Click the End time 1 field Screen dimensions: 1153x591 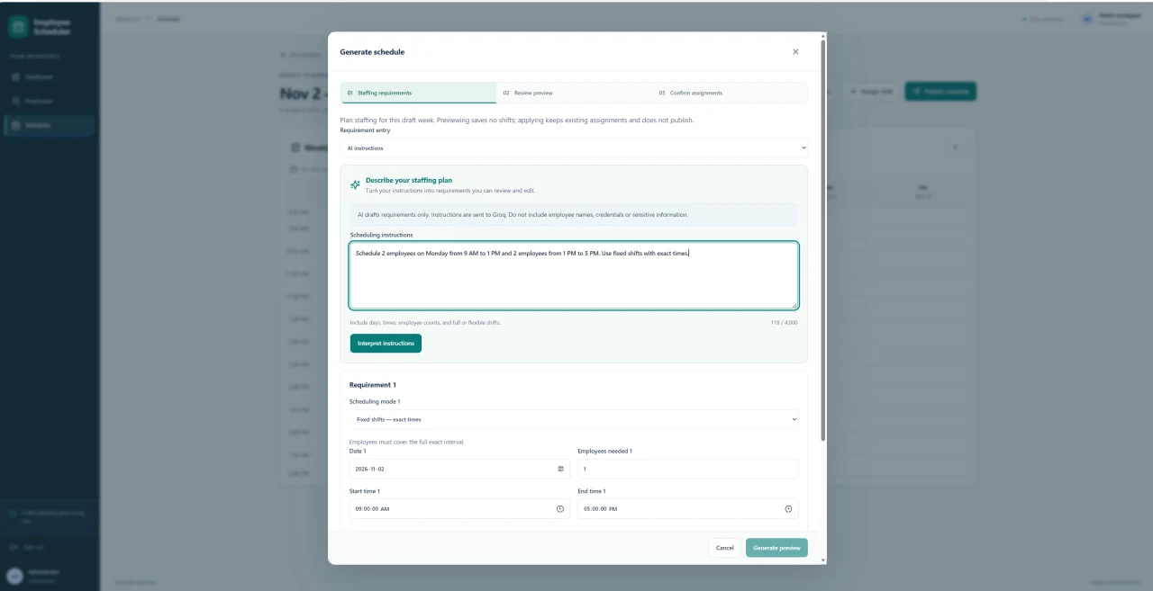pos(687,509)
